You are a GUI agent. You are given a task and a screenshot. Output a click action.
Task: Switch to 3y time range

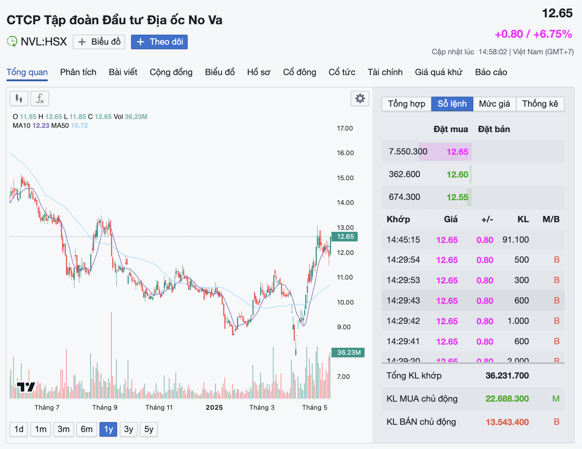click(129, 429)
